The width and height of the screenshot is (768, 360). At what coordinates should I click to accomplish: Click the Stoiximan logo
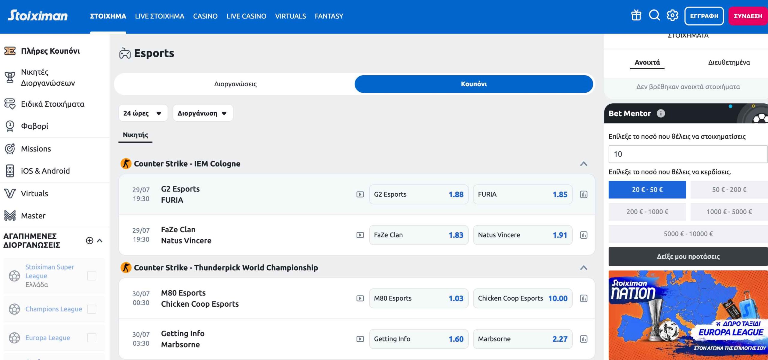click(38, 15)
